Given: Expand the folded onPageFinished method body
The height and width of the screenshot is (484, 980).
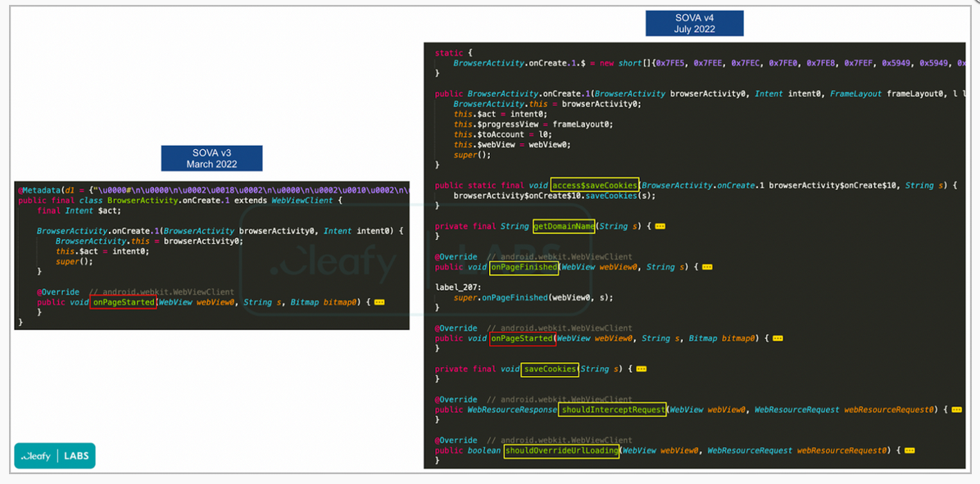Looking at the screenshot, I should (707, 267).
